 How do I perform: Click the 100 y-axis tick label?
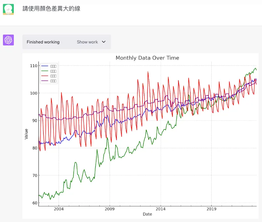(34, 93)
